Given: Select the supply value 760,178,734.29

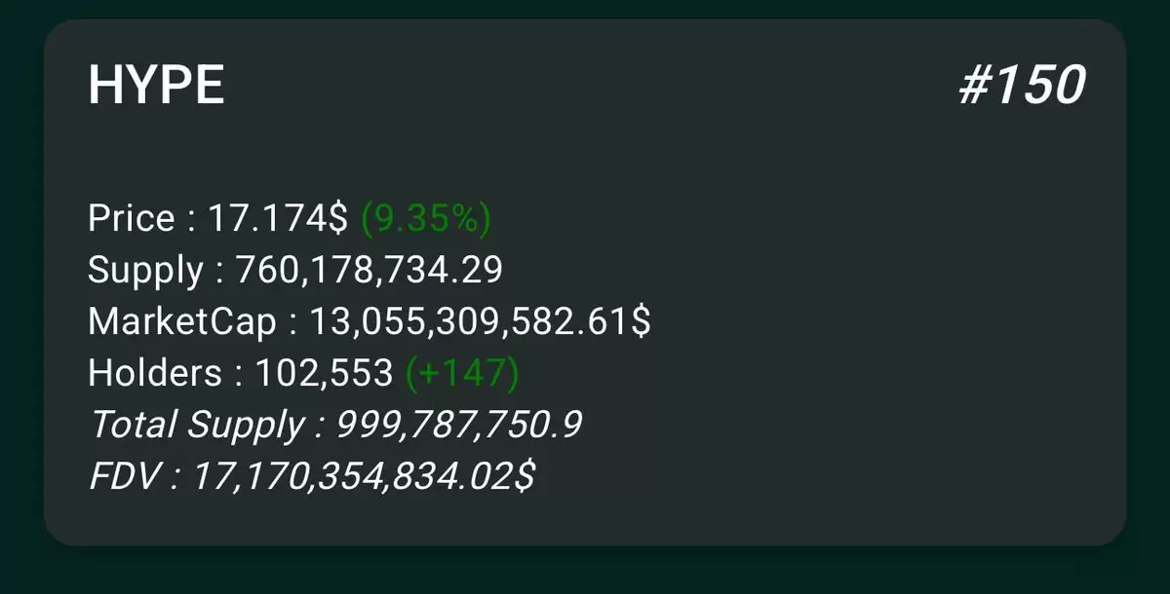Looking at the screenshot, I should pos(370,270).
